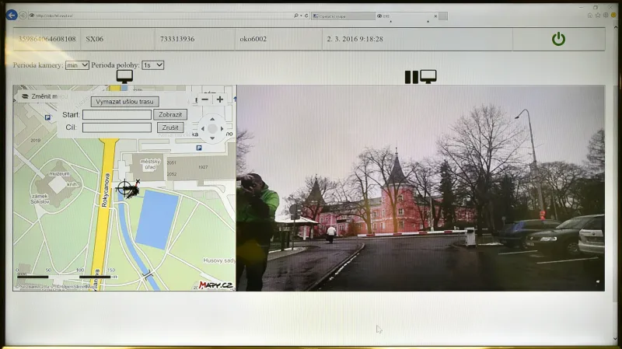The height and width of the screenshot is (349, 622).
Task: Zoom in the map with the plus button
Action: point(220,99)
